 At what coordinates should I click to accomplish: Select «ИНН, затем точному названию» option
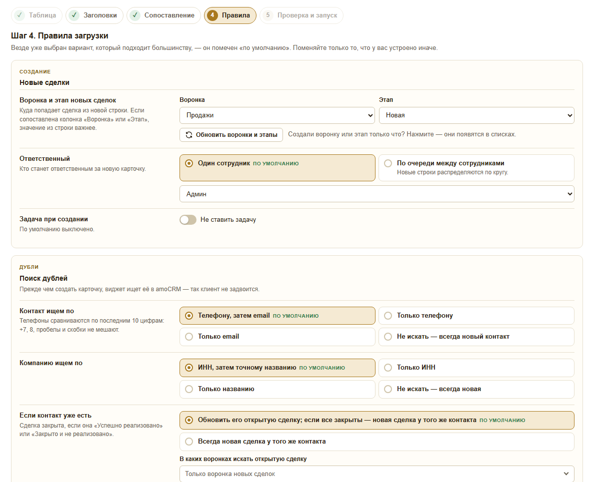coord(277,368)
